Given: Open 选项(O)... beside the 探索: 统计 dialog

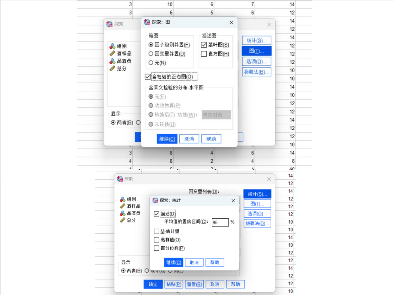Looking at the screenshot, I should tap(257, 214).
